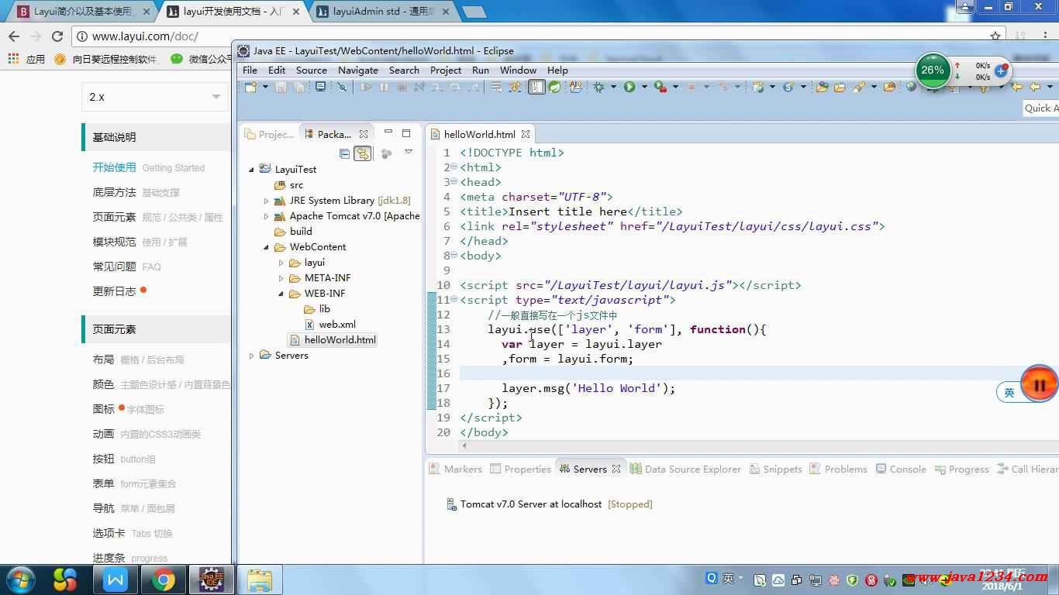Viewport: 1059px width, 595px height.
Task: Expand JRE System Library node
Action: click(266, 201)
